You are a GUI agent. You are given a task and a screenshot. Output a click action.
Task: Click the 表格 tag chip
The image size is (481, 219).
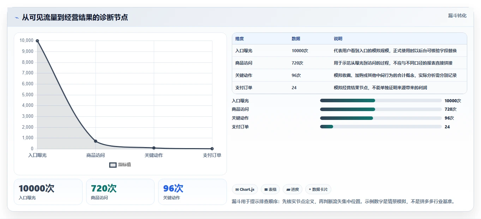pos(270,189)
